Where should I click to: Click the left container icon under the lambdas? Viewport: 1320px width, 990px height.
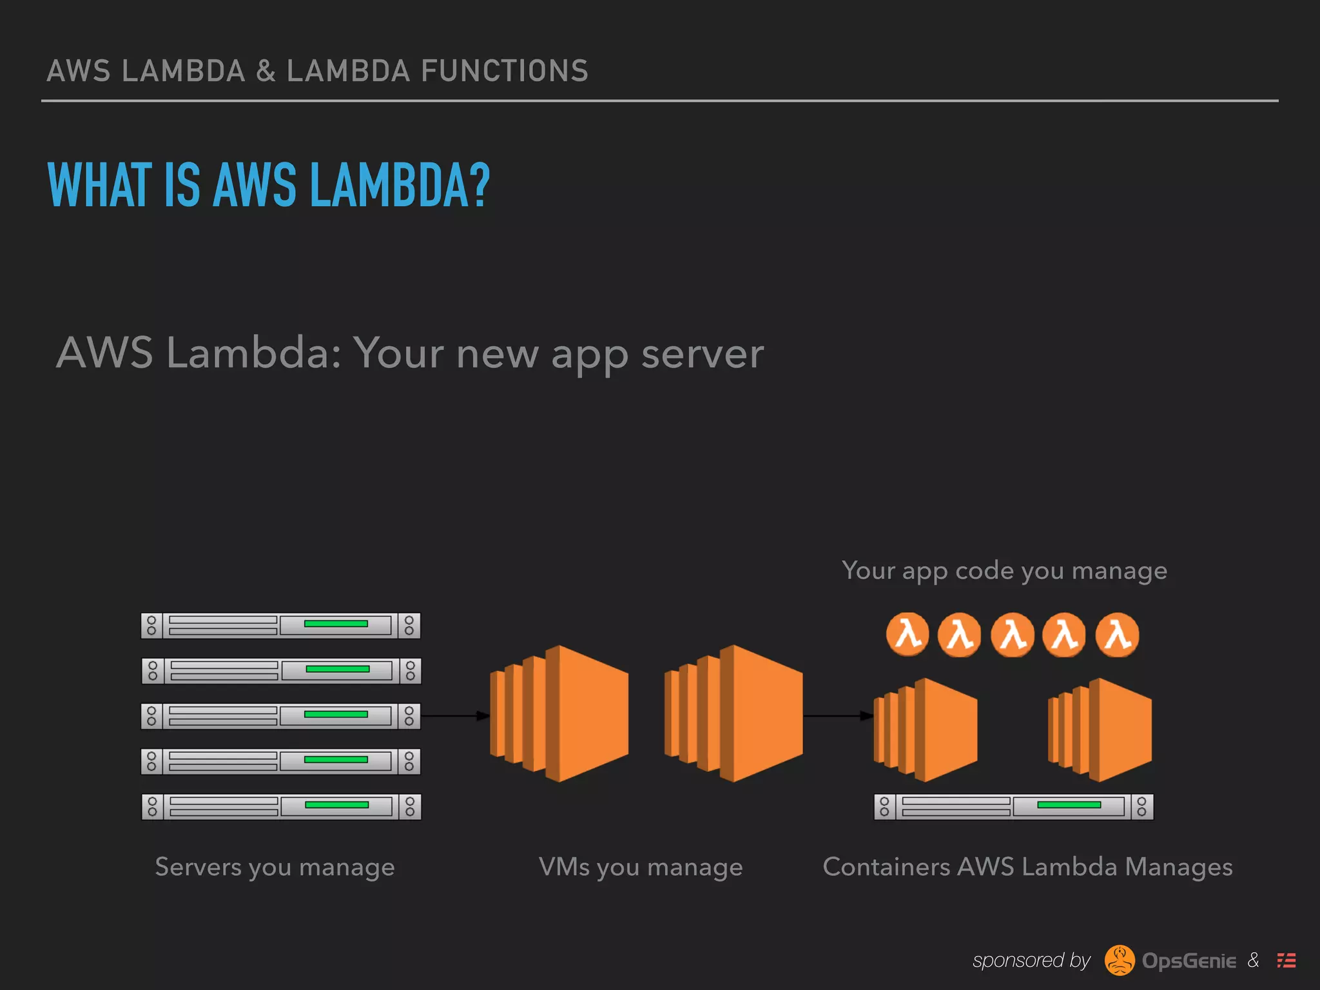[926, 730]
